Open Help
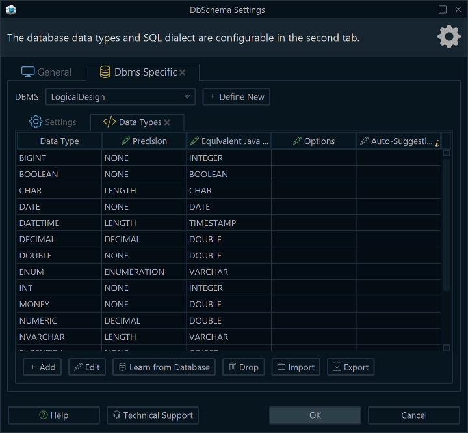Screen dimensions: 468x433 coord(54,415)
